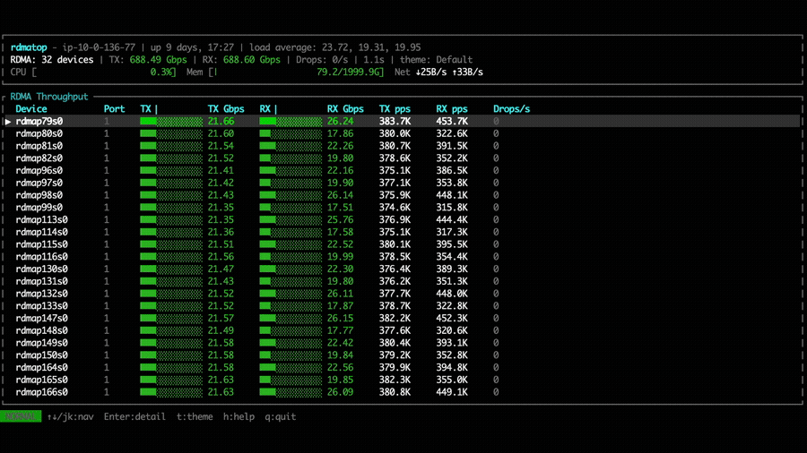Image resolution: width=807 pixels, height=453 pixels.
Task: Select the rdmap165s0 device row
Action: coord(402,380)
